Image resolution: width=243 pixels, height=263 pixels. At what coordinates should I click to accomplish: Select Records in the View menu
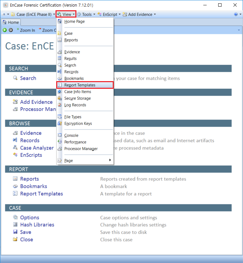click(85, 72)
